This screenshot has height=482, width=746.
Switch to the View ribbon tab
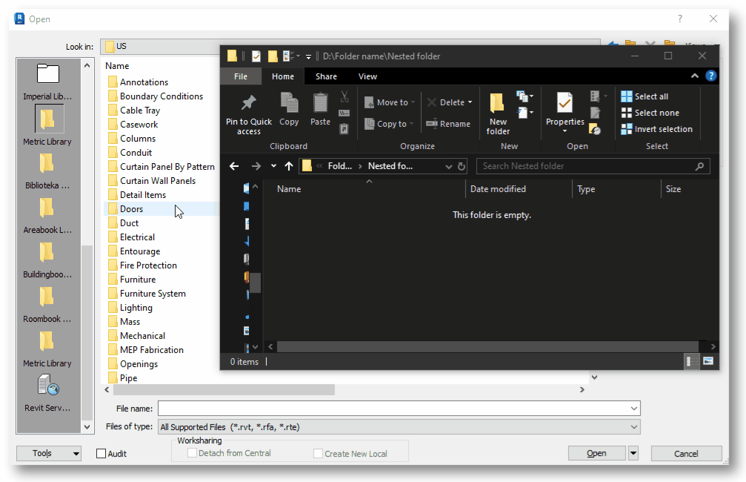point(367,76)
